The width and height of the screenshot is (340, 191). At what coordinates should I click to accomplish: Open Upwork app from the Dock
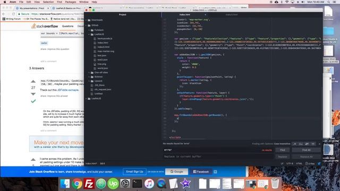(x=113, y=184)
